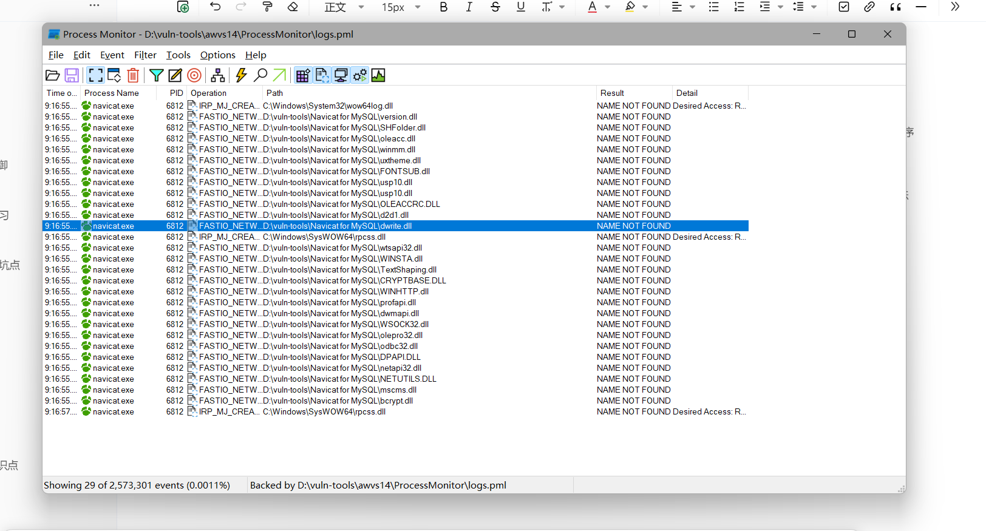Click the Path column header
The width and height of the screenshot is (986, 531).
[429, 93]
